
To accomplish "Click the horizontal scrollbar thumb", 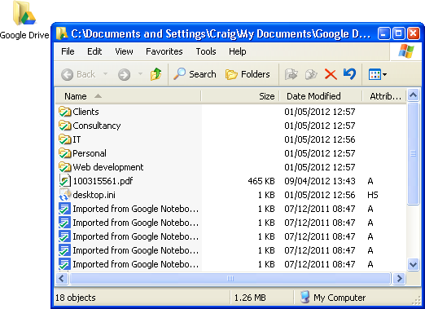I will pos(230,278).
